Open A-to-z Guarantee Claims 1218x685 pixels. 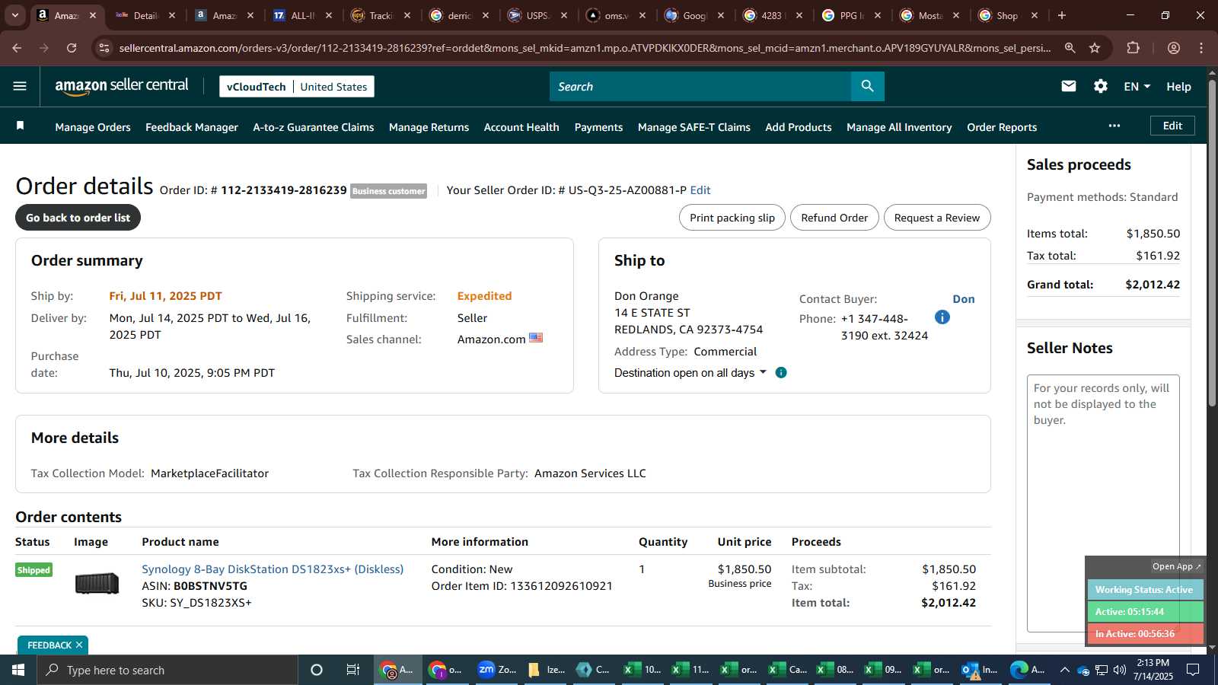click(314, 127)
